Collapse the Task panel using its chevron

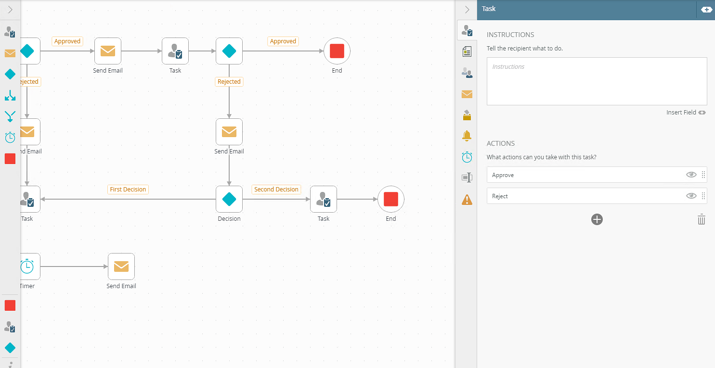pos(467,10)
